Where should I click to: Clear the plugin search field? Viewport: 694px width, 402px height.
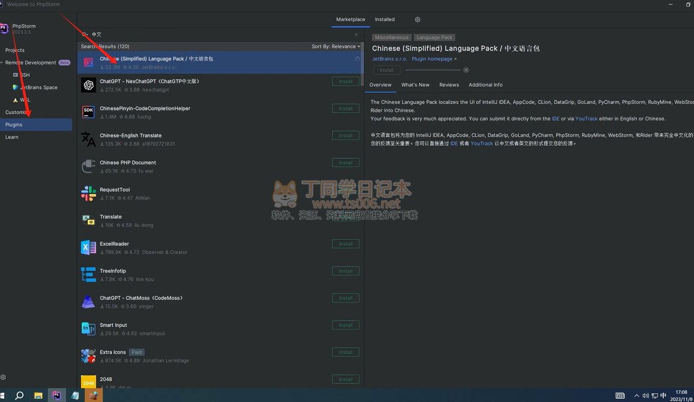pos(356,34)
